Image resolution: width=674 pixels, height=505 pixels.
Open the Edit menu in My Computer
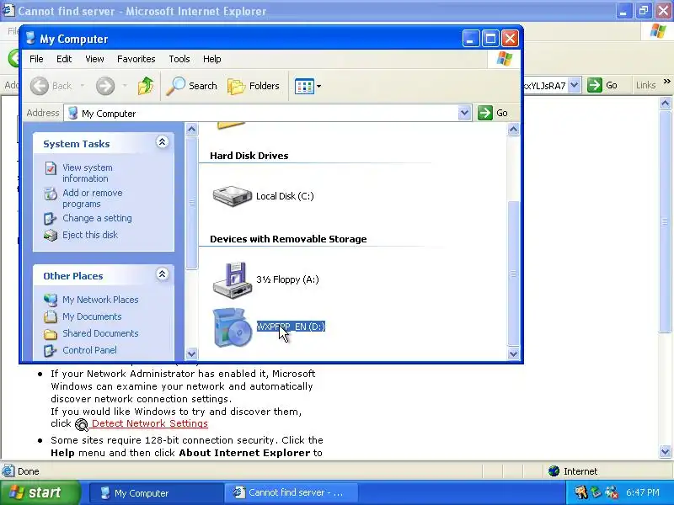[64, 59]
